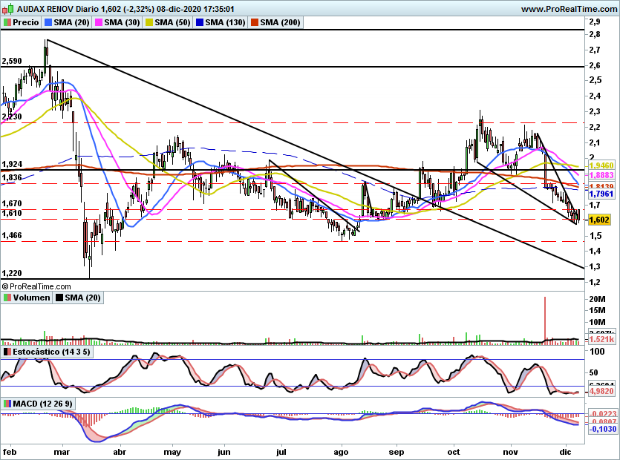The height and width of the screenshot is (460, 620).
Task: Click the Volumen panel bar icon
Action: 7,298
